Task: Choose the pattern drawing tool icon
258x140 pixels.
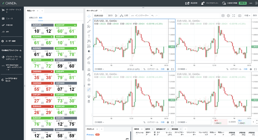Action: pyautogui.click(x=89, y=41)
